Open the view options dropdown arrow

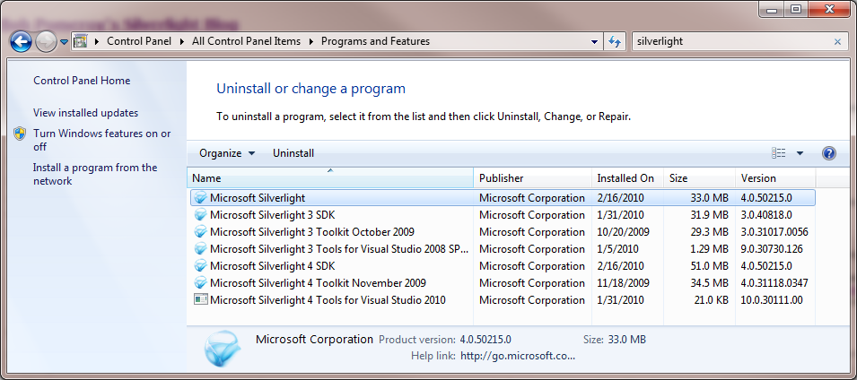[x=800, y=153]
